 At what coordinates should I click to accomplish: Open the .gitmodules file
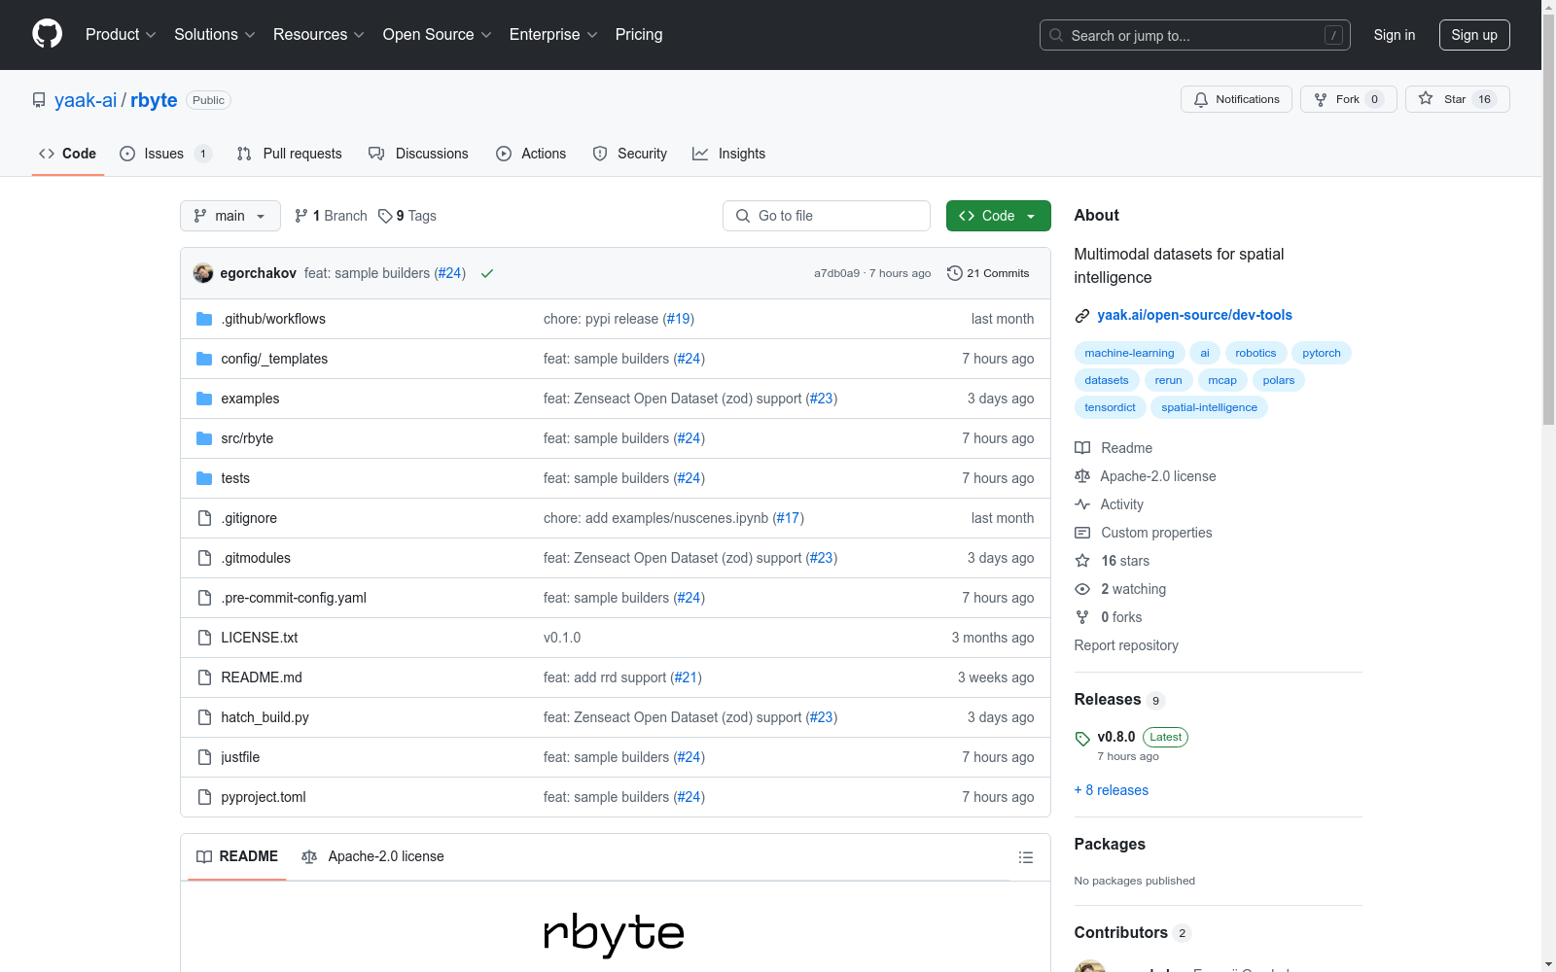(x=256, y=558)
